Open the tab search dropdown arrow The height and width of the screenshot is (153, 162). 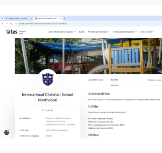2,18
